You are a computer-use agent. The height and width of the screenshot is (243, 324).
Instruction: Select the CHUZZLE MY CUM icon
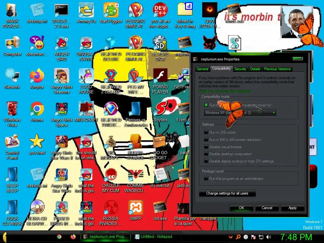tap(111, 180)
